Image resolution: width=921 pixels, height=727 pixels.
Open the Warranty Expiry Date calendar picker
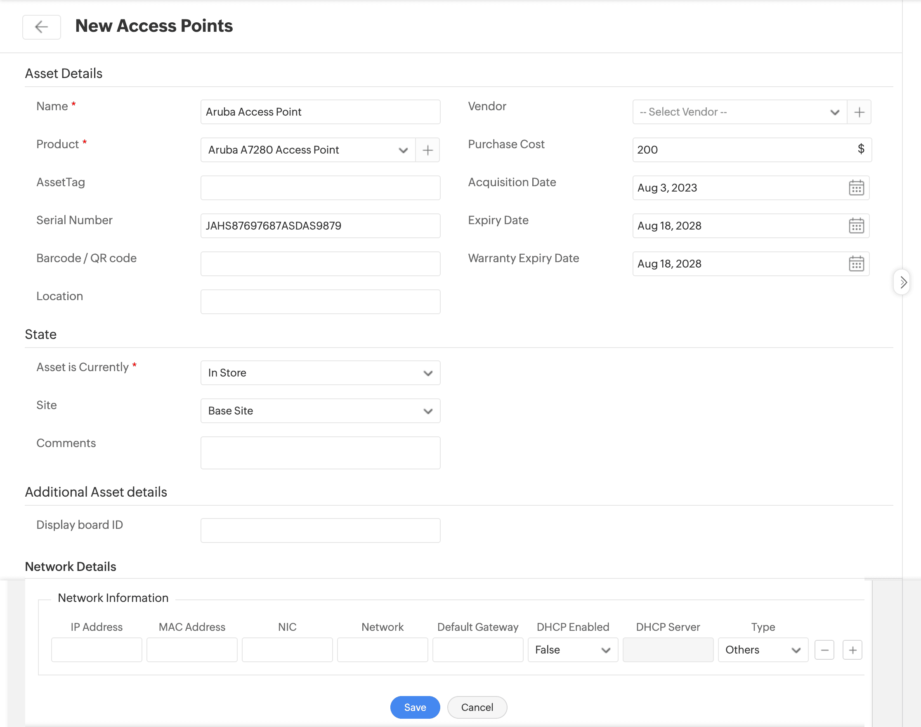[x=856, y=264]
